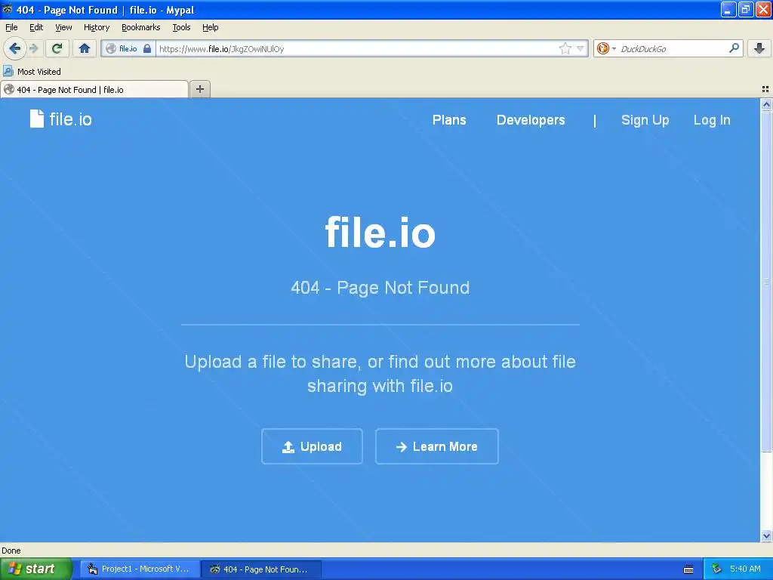Click into the URL address field
This screenshot has width=773, height=580.
(x=357, y=48)
